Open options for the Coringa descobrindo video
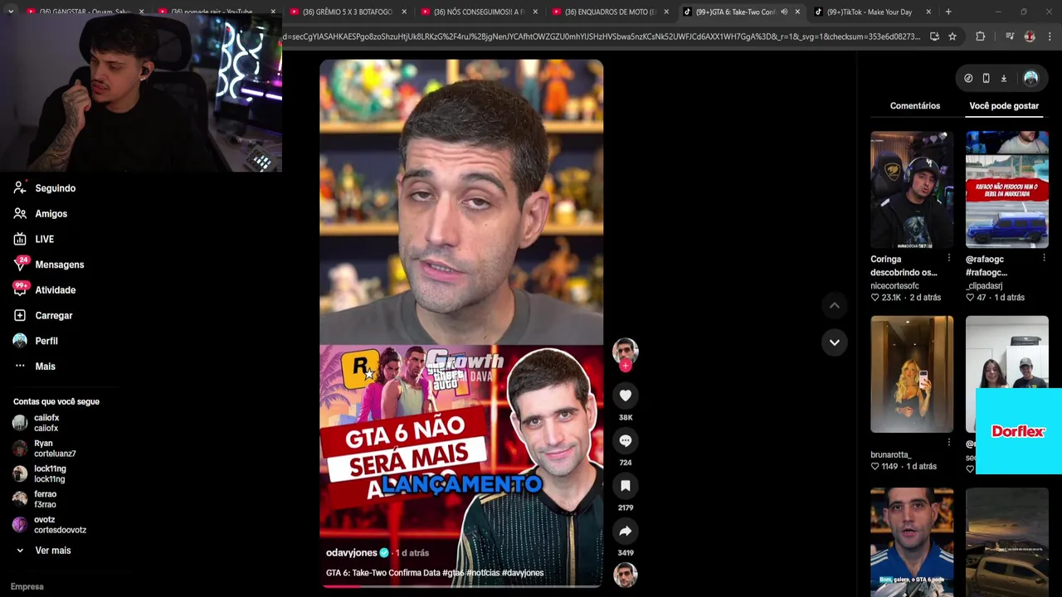1062x597 pixels. [x=949, y=259]
